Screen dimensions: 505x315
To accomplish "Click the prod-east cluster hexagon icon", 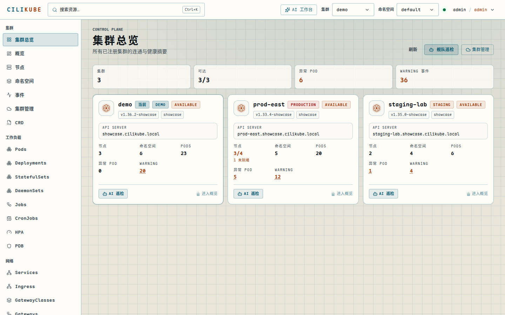I will click(x=241, y=108).
